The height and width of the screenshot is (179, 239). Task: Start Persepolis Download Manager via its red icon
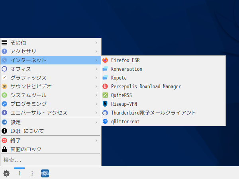pyautogui.click(x=105, y=86)
